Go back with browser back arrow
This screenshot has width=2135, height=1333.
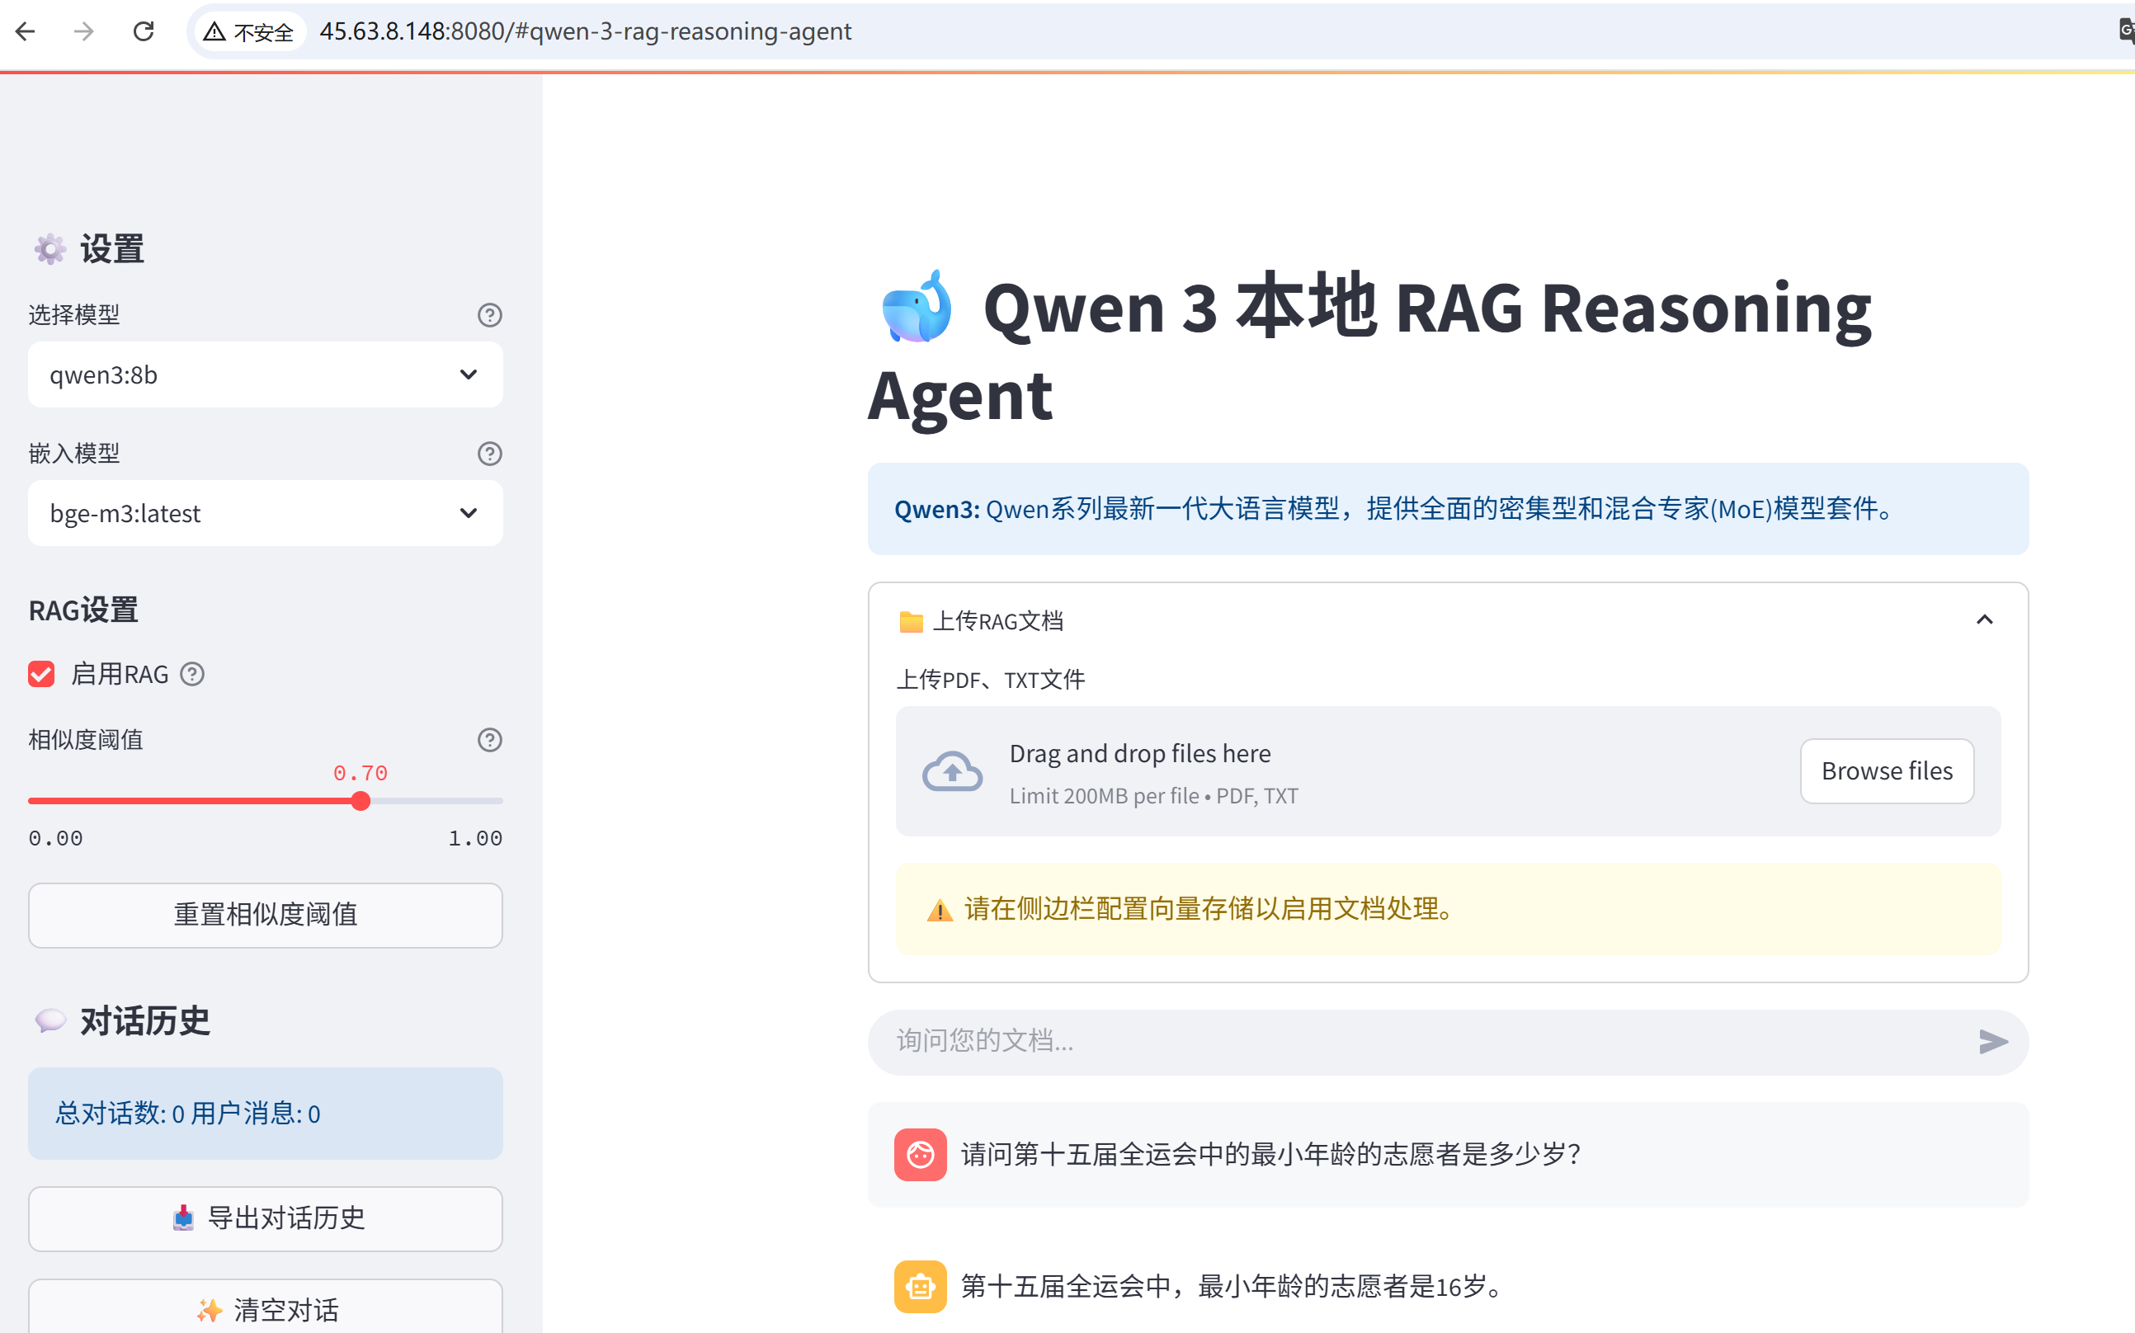coord(26,31)
